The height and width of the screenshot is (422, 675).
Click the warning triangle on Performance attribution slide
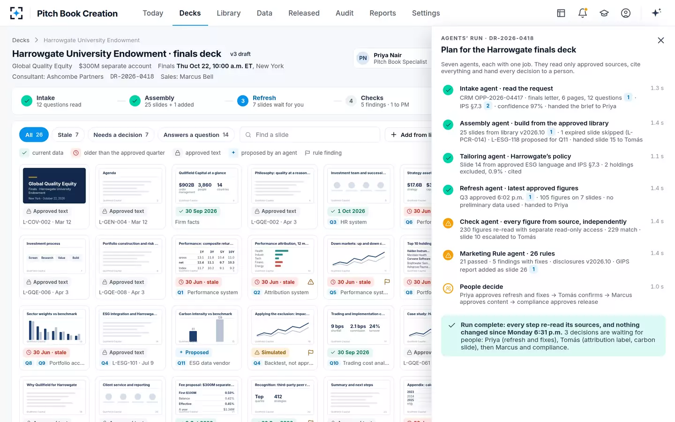click(311, 282)
